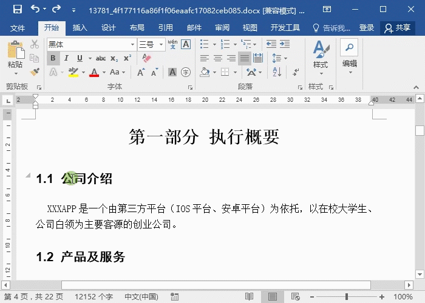Save the document with the floppy icon

click(18, 9)
